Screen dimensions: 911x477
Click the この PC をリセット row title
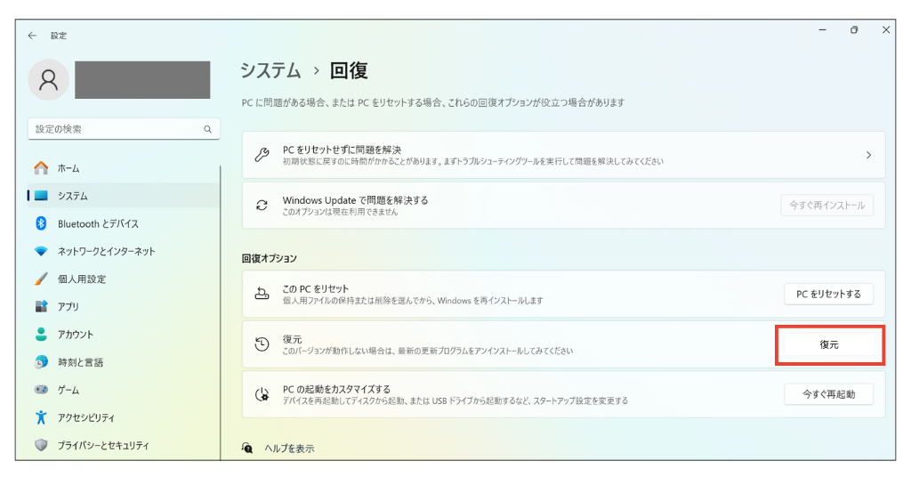pyautogui.click(x=316, y=288)
